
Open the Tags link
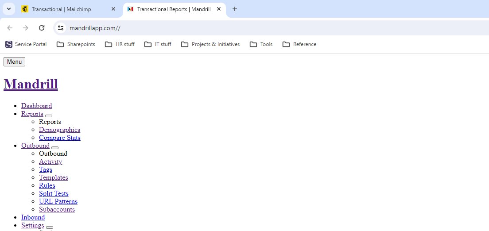tap(46, 169)
